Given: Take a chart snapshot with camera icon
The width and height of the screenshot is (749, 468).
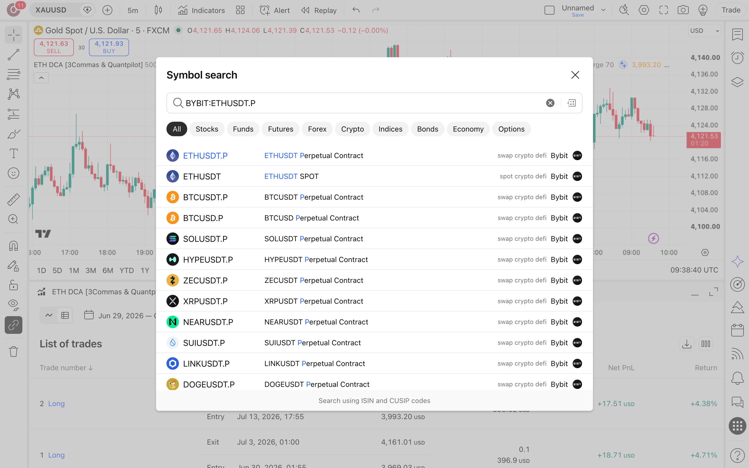Looking at the screenshot, I should point(683,10).
